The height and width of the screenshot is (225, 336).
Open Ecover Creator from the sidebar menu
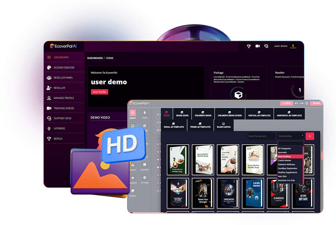tap(64, 67)
